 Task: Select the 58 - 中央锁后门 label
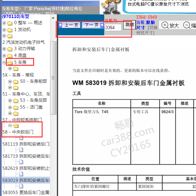click(x=18, y=132)
